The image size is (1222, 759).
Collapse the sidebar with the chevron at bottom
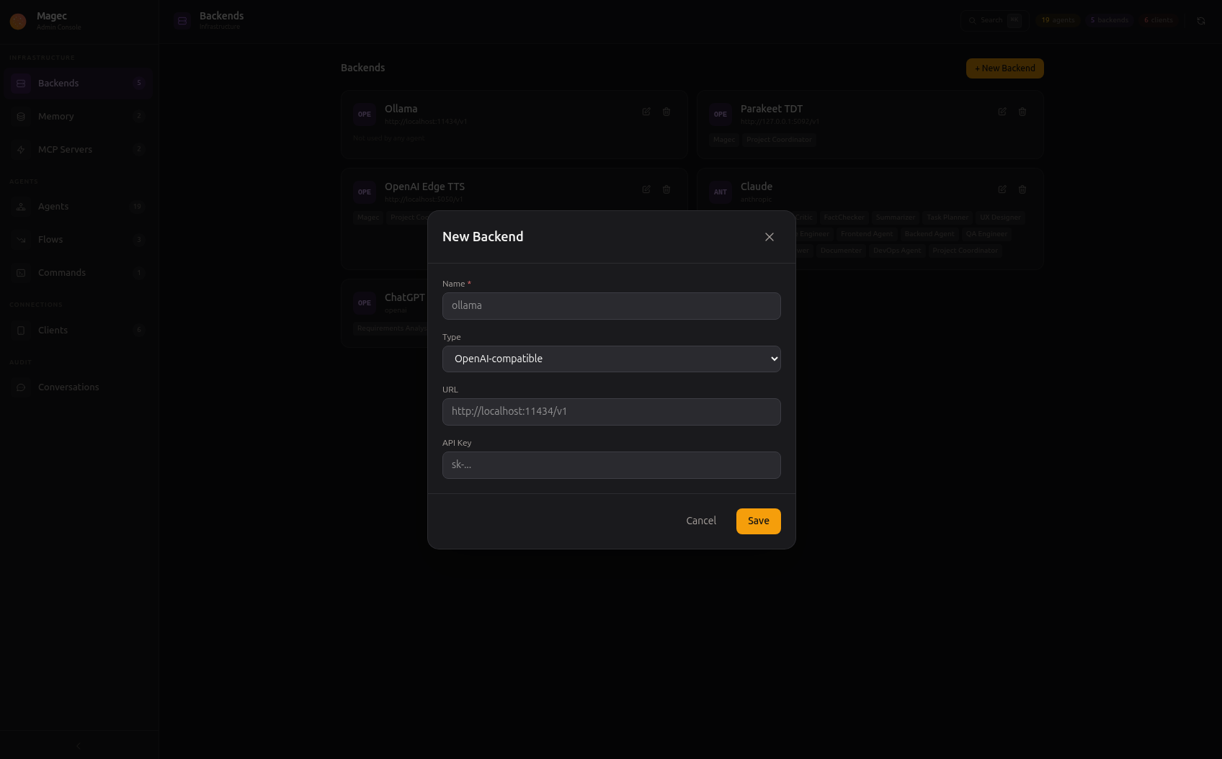point(78,745)
